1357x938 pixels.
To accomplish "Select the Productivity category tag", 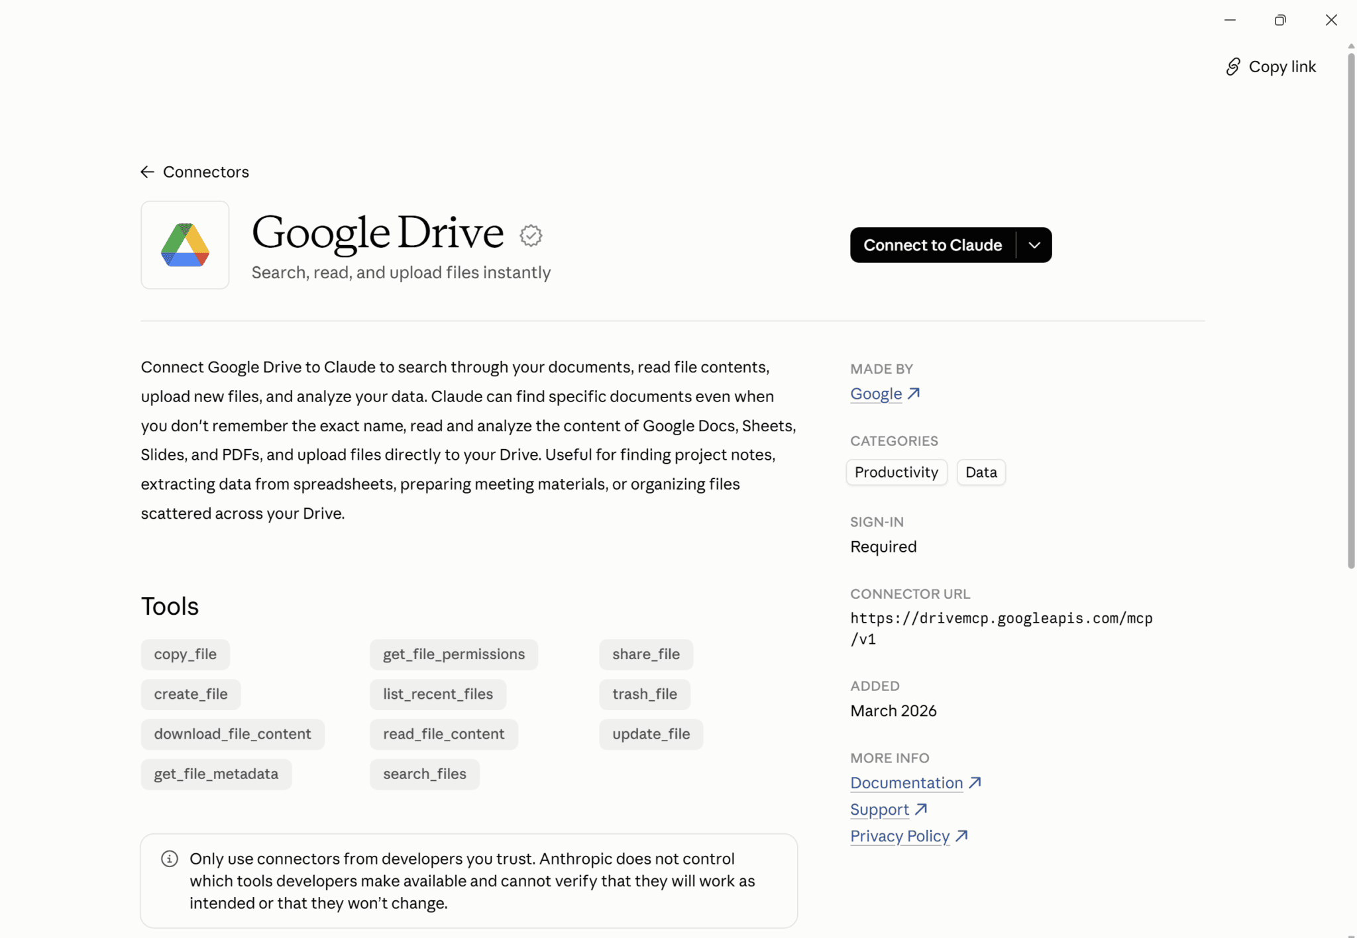I will point(896,472).
